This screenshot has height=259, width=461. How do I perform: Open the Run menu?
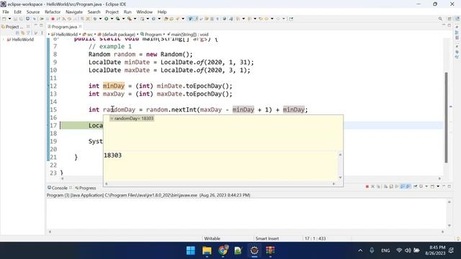coord(127,12)
